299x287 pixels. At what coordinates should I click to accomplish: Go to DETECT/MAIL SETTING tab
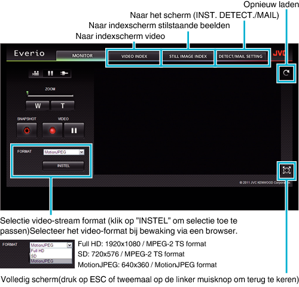[240, 56]
